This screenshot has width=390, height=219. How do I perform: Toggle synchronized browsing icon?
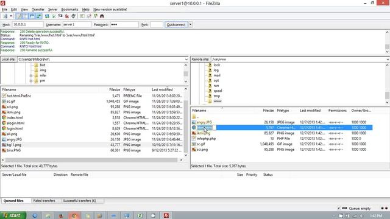96,16
